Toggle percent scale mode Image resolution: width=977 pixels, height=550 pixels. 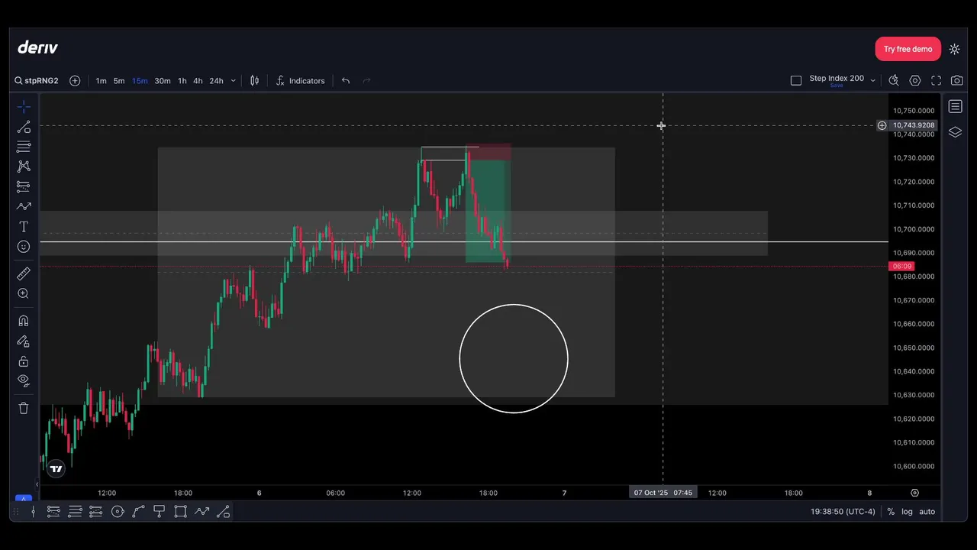point(891,512)
